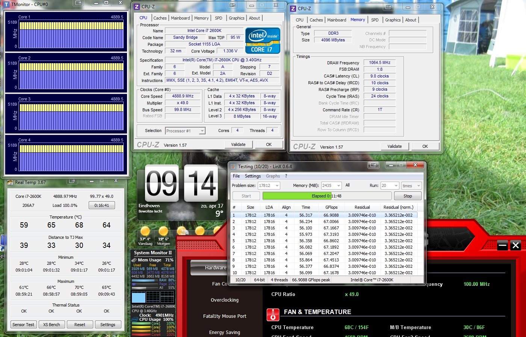This screenshot has height=337, width=526.
Task: Open the Memory (MiB) dropdown in LinX
Action: [331, 185]
